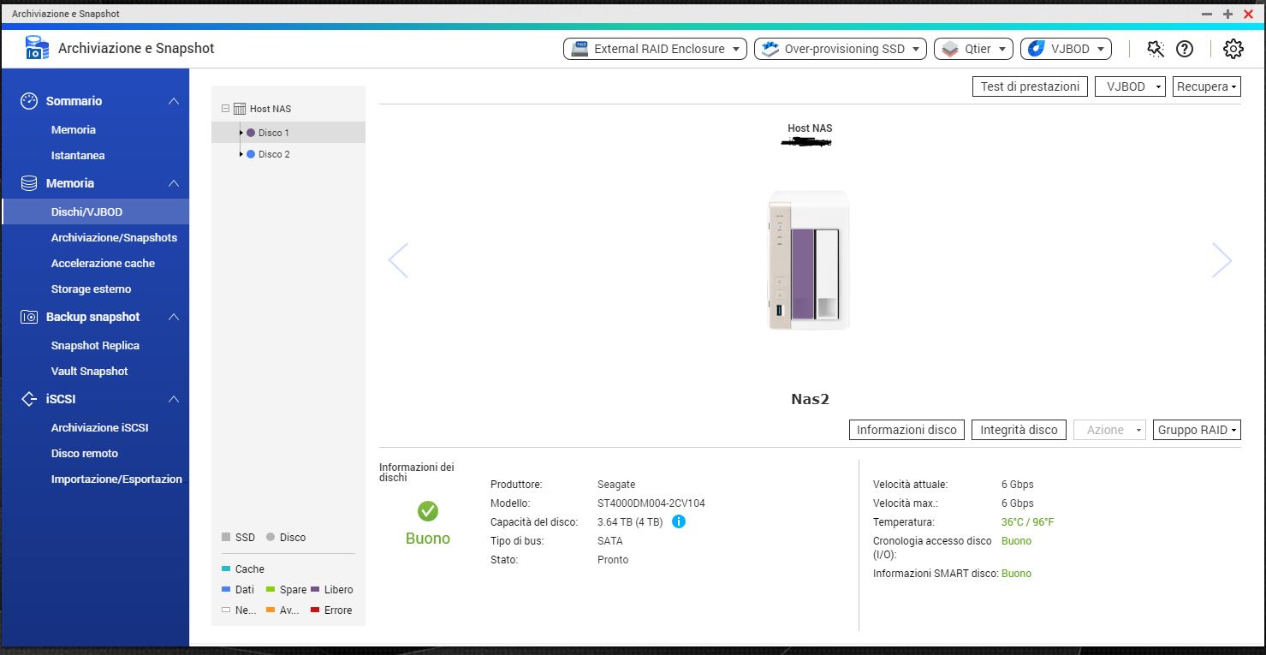
Task: Click the Archiviazione e Snapshot app logo
Action: 37,48
